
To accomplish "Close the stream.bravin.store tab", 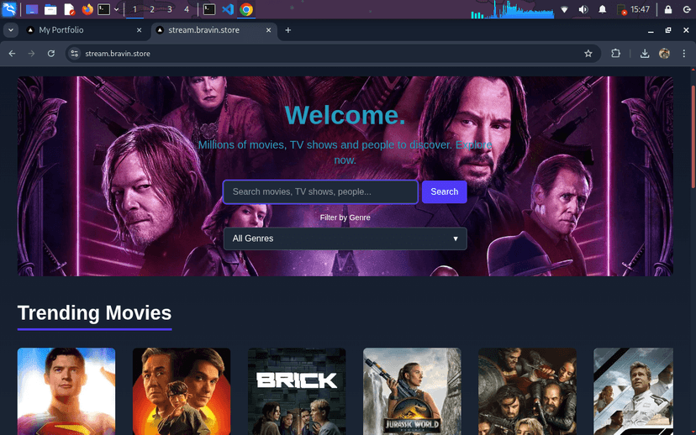I will (x=268, y=30).
